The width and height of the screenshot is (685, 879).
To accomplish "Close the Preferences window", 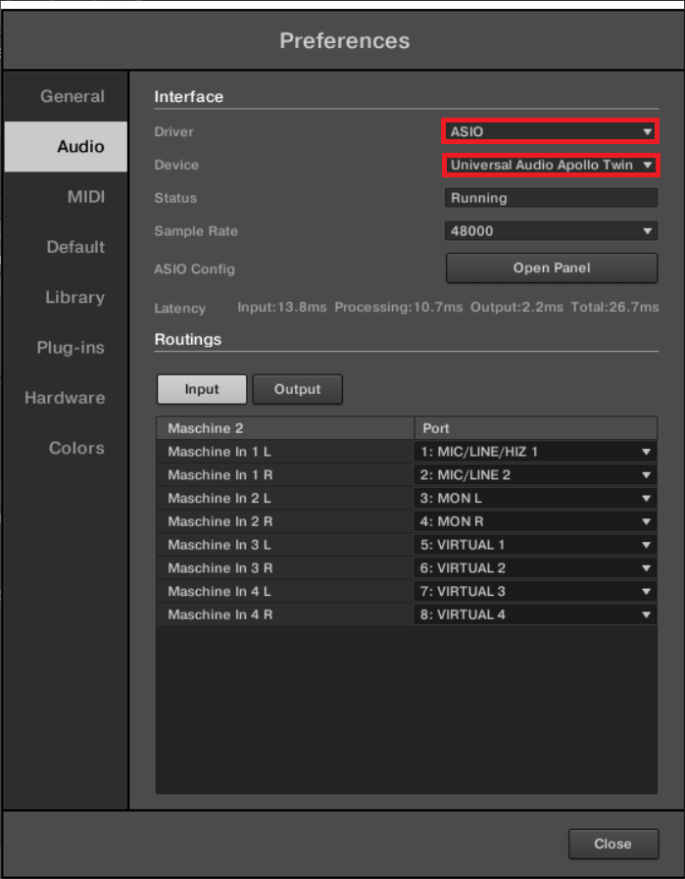I will [612, 843].
